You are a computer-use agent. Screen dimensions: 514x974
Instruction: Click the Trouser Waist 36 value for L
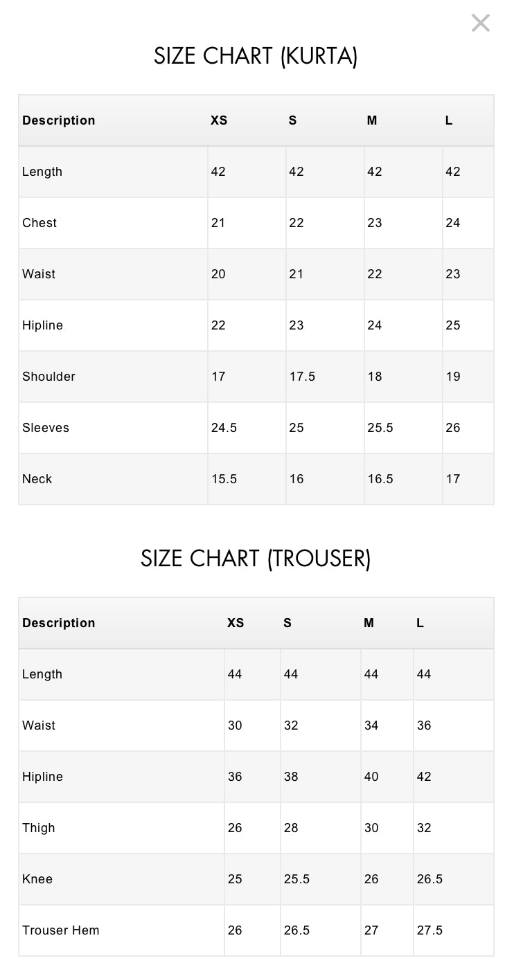[x=424, y=725]
